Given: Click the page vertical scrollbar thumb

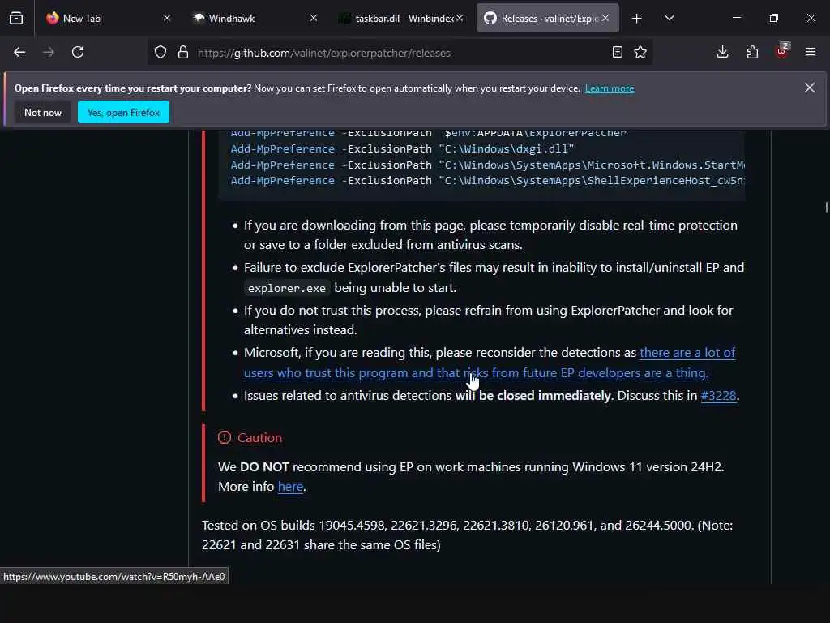Looking at the screenshot, I should coord(826,207).
